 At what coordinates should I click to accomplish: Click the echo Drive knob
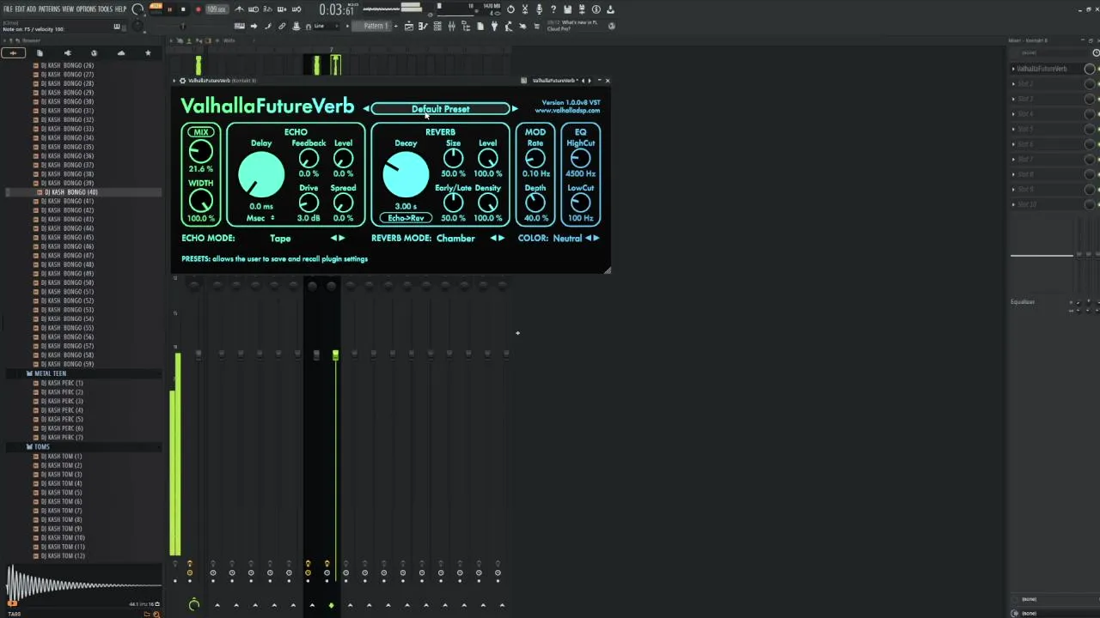tap(309, 203)
